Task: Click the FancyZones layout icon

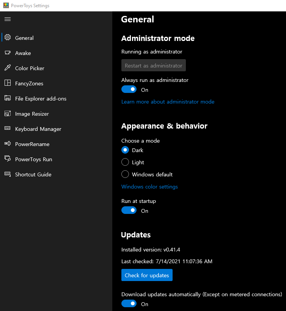Action: (8, 83)
